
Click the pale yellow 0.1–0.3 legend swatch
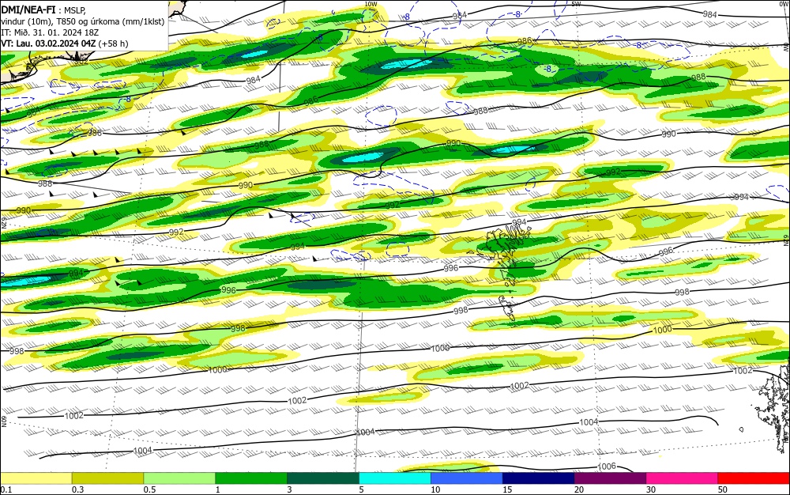point(36,478)
